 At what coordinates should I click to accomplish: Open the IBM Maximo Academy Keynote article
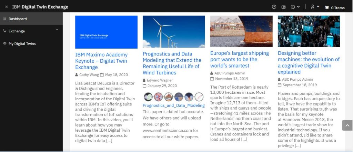(101, 61)
